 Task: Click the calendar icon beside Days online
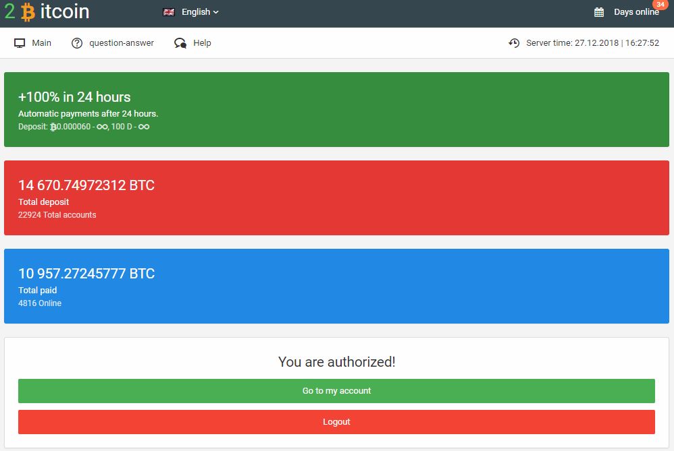coord(599,12)
